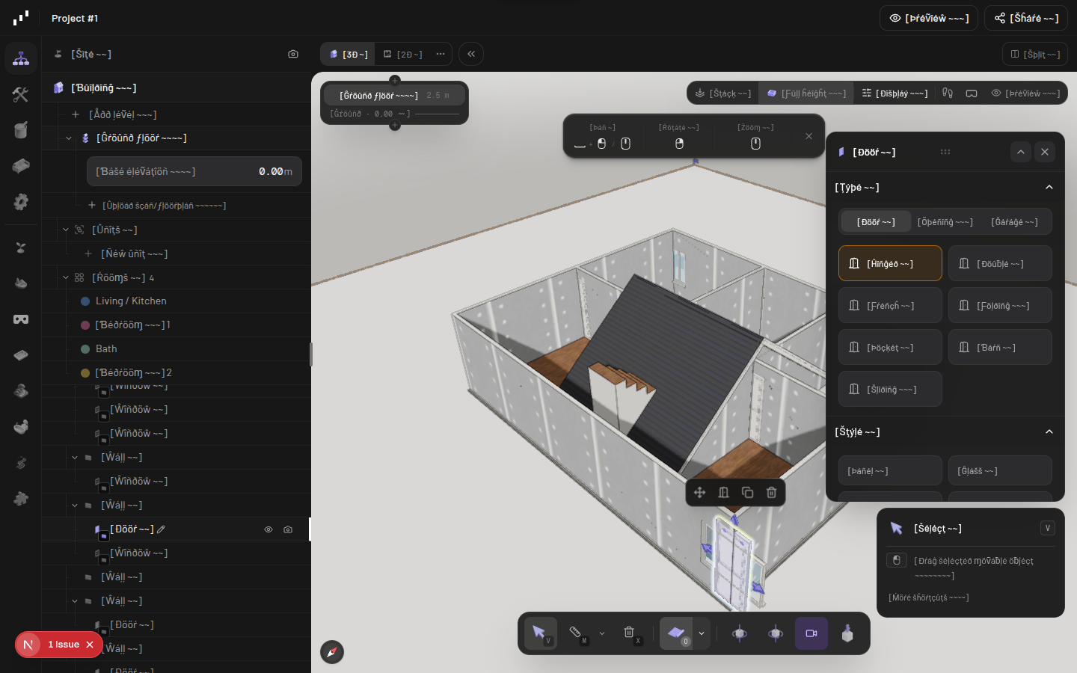The width and height of the screenshot is (1077, 673).
Task: Toggle Stack view mode
Action: (x=723, y=93)
